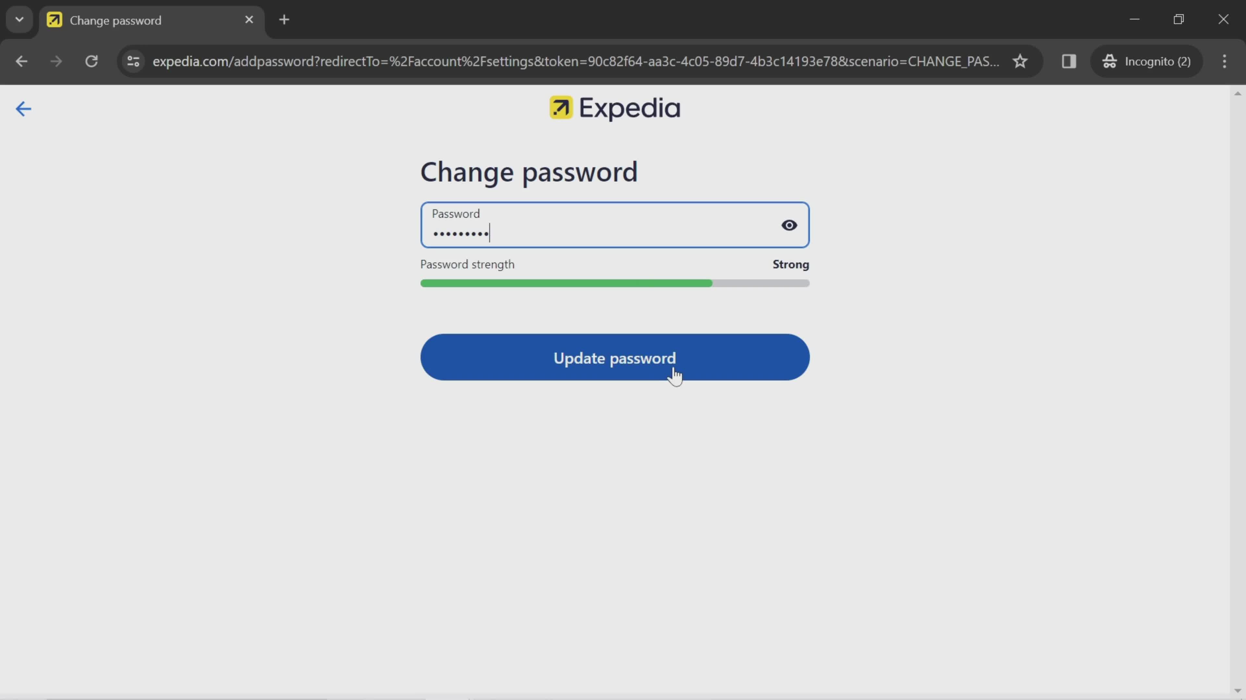This screenshot has height=700, width=1246.
Task: Restore down the browser window
Action: pos(1179,19)
